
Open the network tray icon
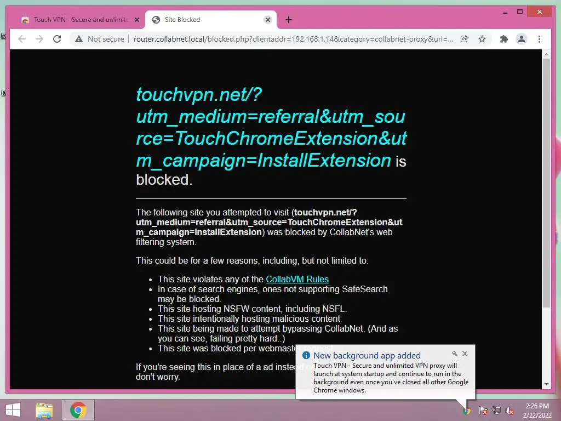coord(496,411)
